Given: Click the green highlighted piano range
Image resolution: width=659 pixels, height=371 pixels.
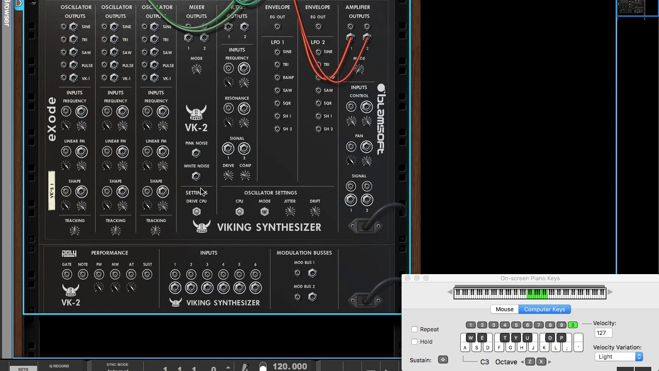Looking at the screenshot, I should (537, 293).
